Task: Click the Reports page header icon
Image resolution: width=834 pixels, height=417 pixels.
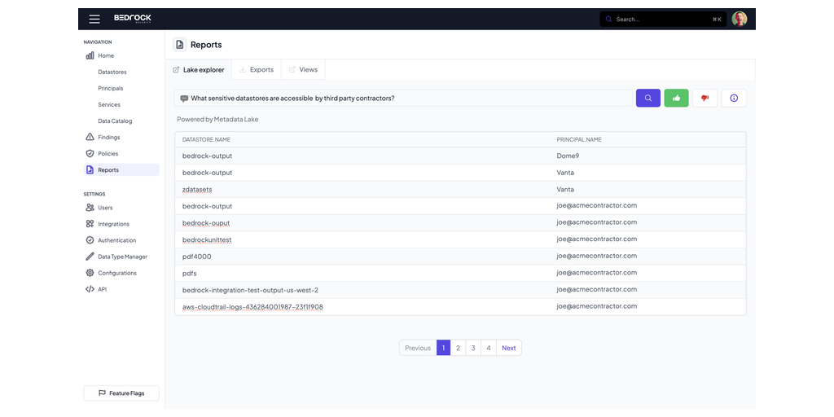Action: tap(180, 45)
